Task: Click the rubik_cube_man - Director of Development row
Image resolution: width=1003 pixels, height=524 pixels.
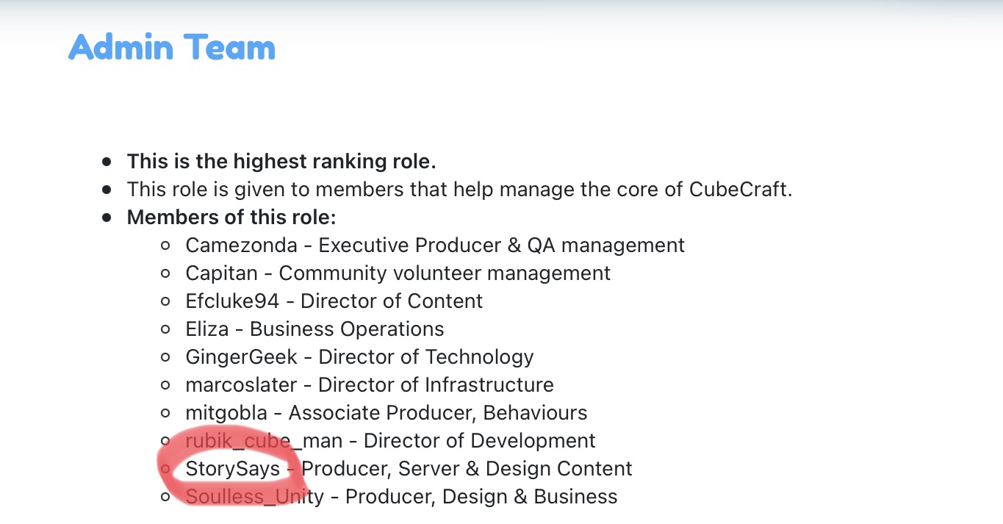Action: (390, 440)
